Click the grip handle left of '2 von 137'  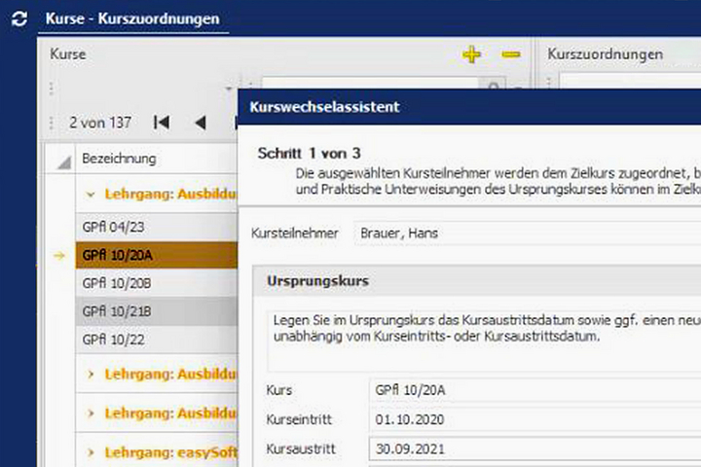[53, 123]
